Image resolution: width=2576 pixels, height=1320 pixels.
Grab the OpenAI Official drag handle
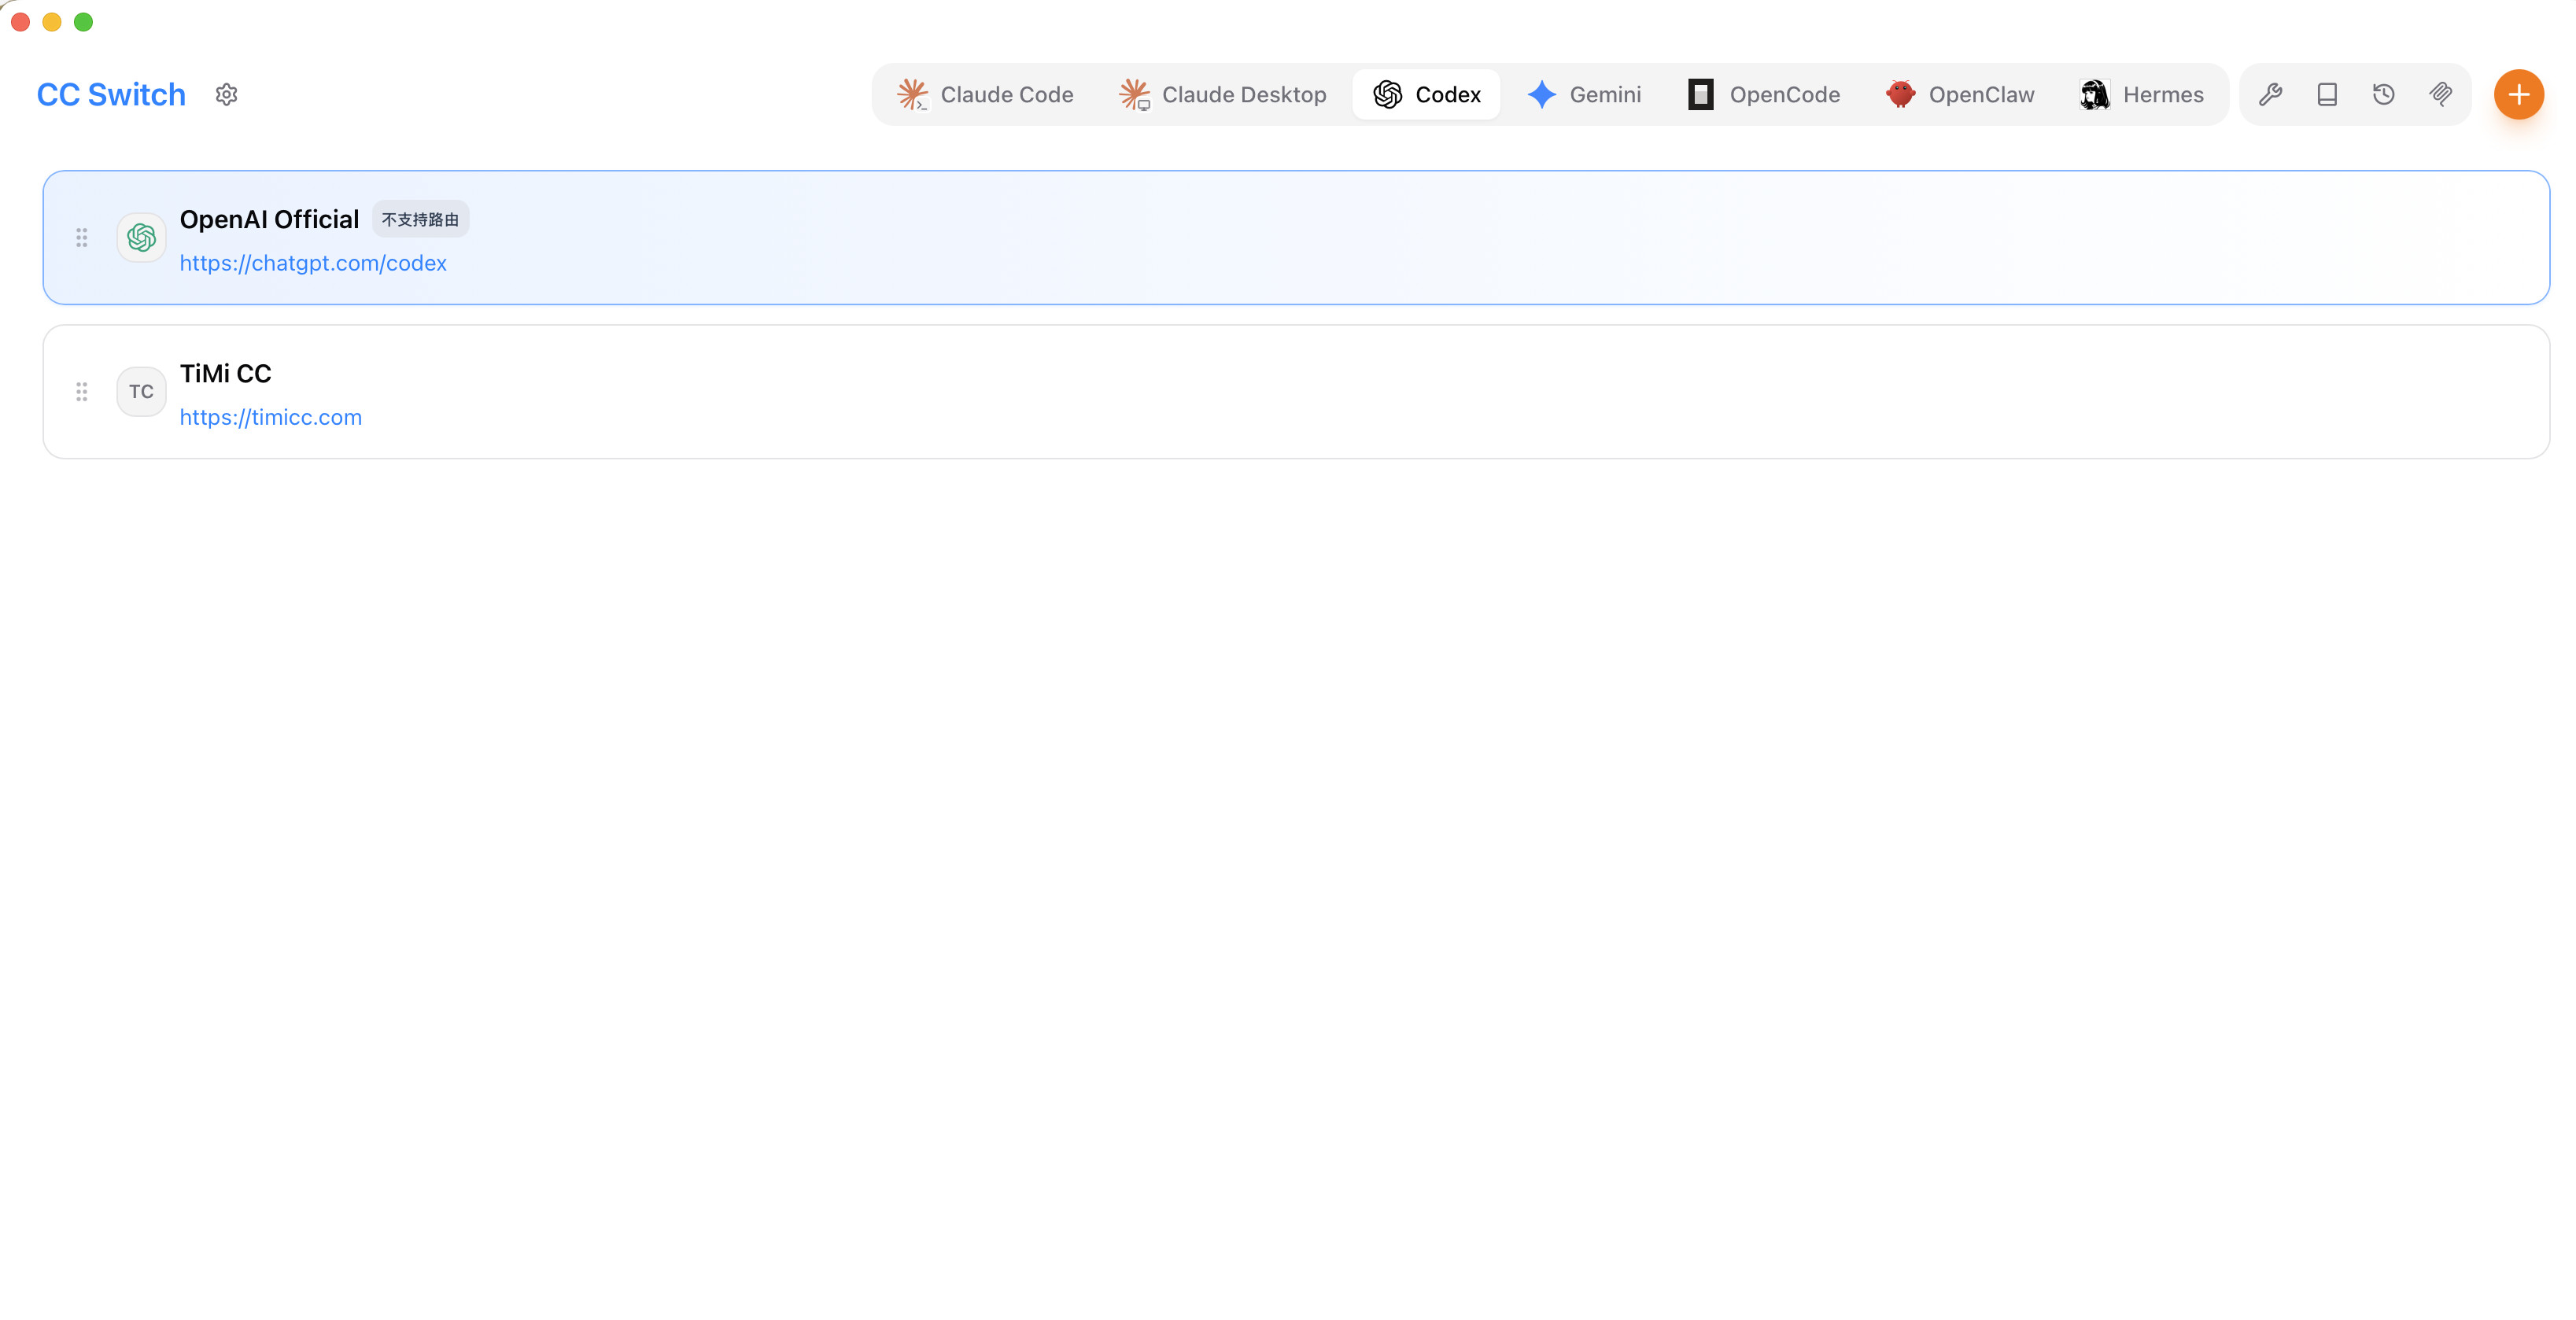pos(82,238)
